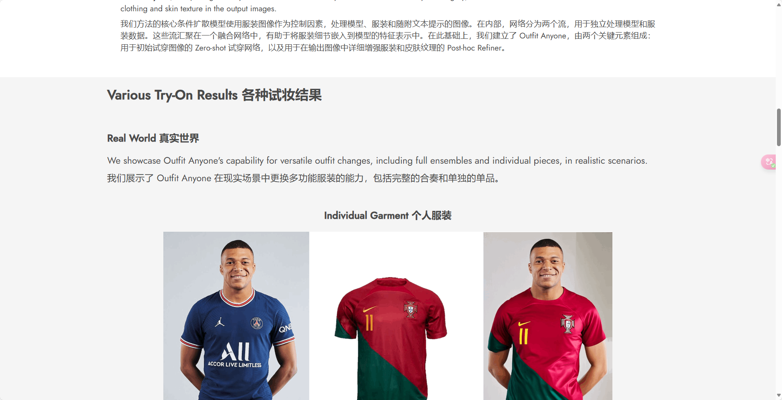Open the Portugal jersey garment image
This screenshot has height=400, width=782.
(396, 316)
